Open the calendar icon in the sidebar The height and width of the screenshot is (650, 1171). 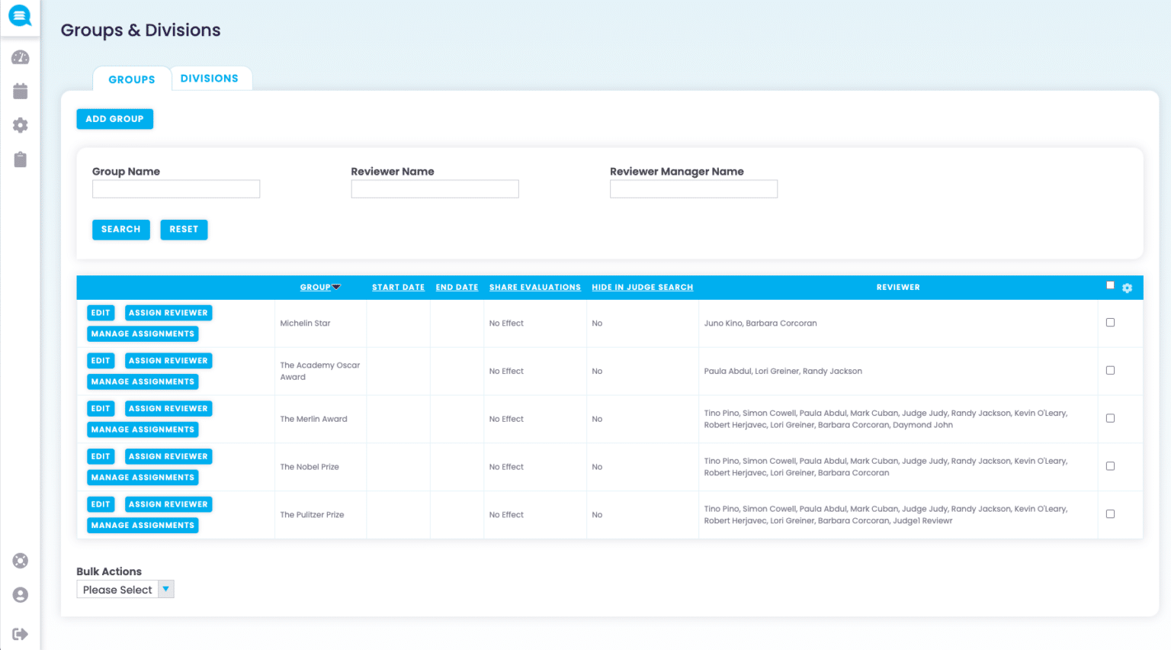tap(20, 90)
